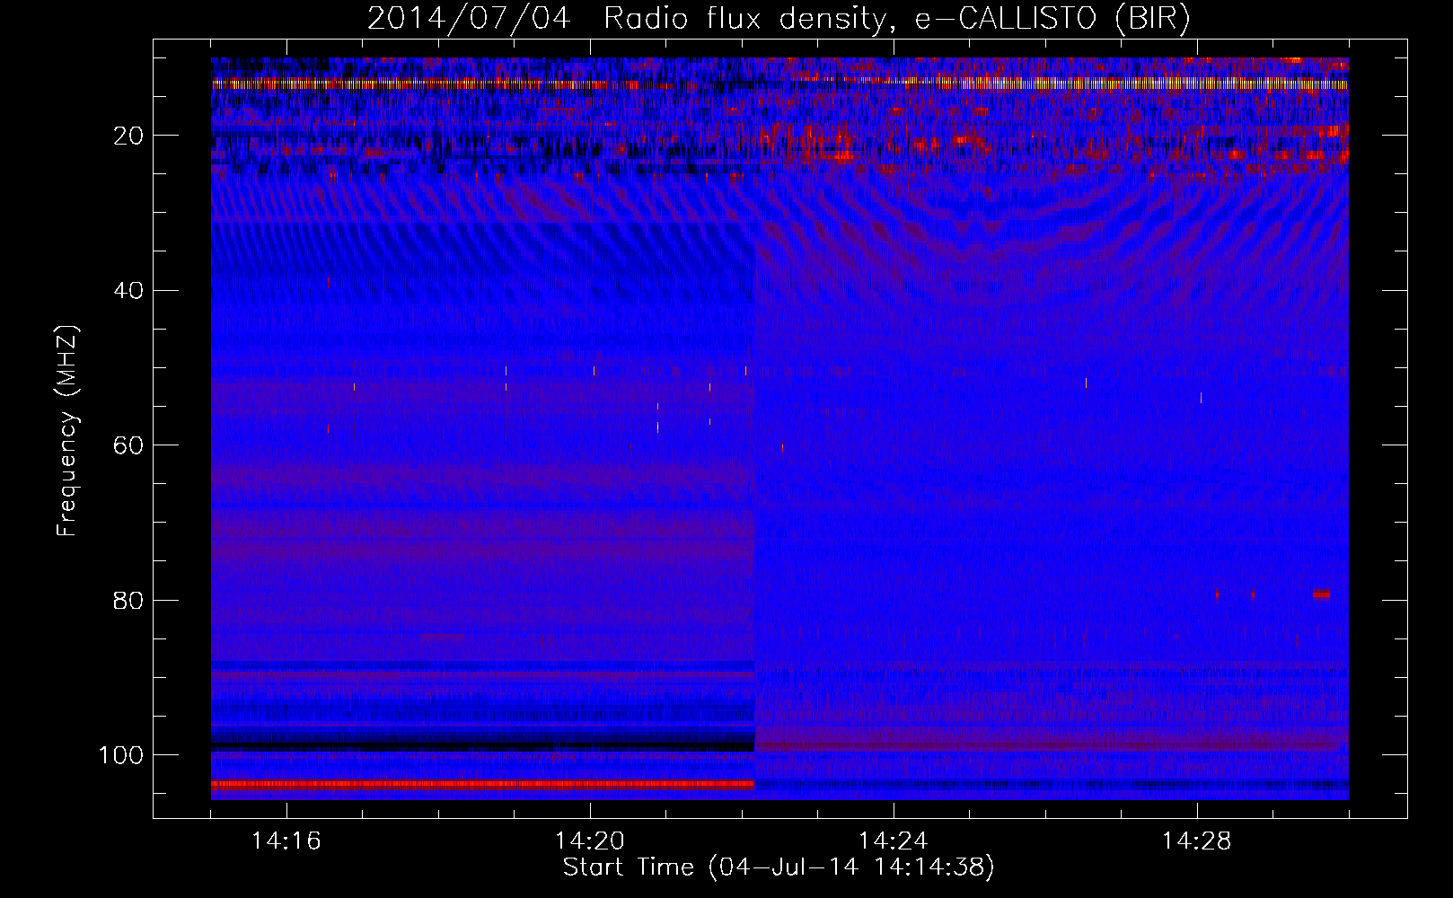Click the plot title '2014/07/04 Radio flux density, e-CALLISTO (BIR)'
This screenshot has height=898, width=1453.
779,18
